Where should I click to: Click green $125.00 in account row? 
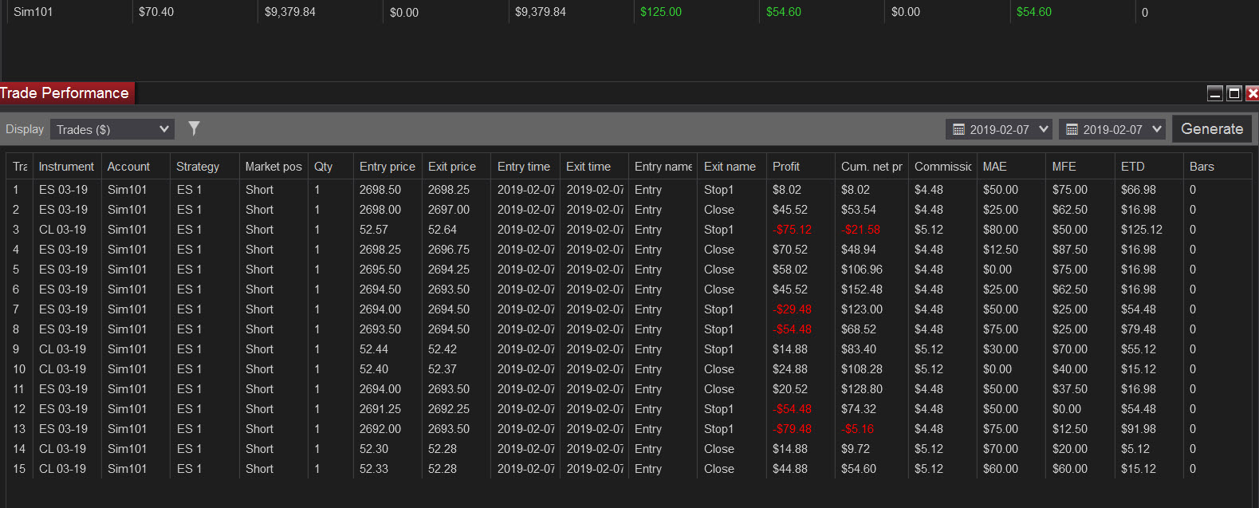[x=661, y=12]
